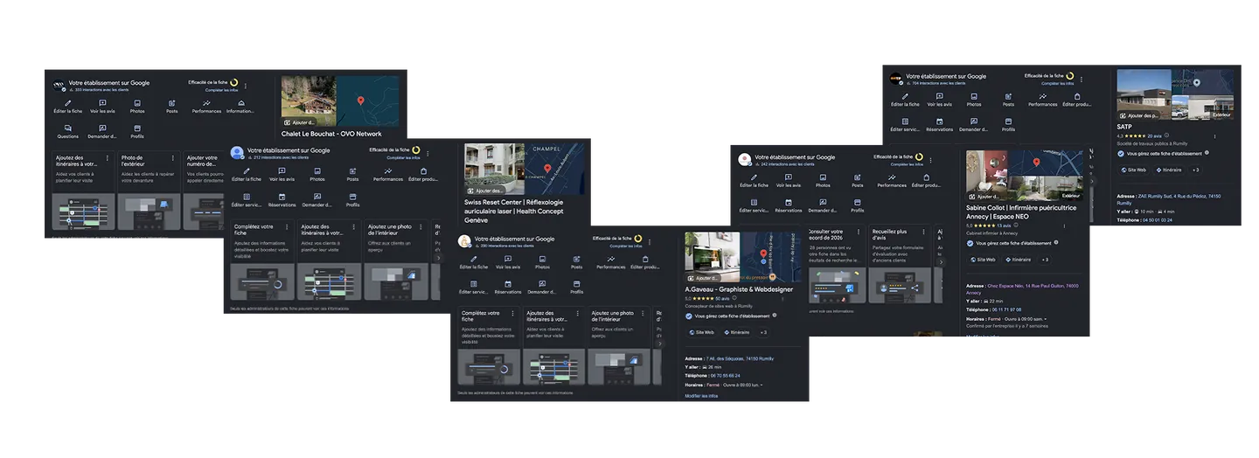
Task: Click Ajouter des photos on Chalet Le Bouchat image
Action: (299, 123)
